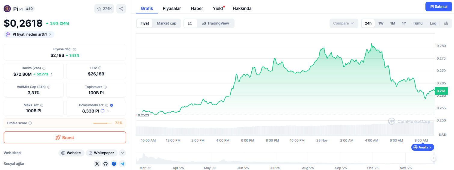
Task: Click info icon next to FDV
Action: (x=100, y=68)
